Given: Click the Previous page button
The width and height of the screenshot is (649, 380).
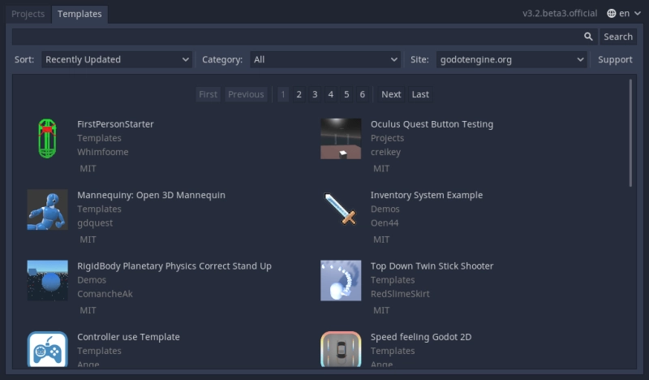Looking at the screenshot, I should pyautogui.click(x=246, y=94).
